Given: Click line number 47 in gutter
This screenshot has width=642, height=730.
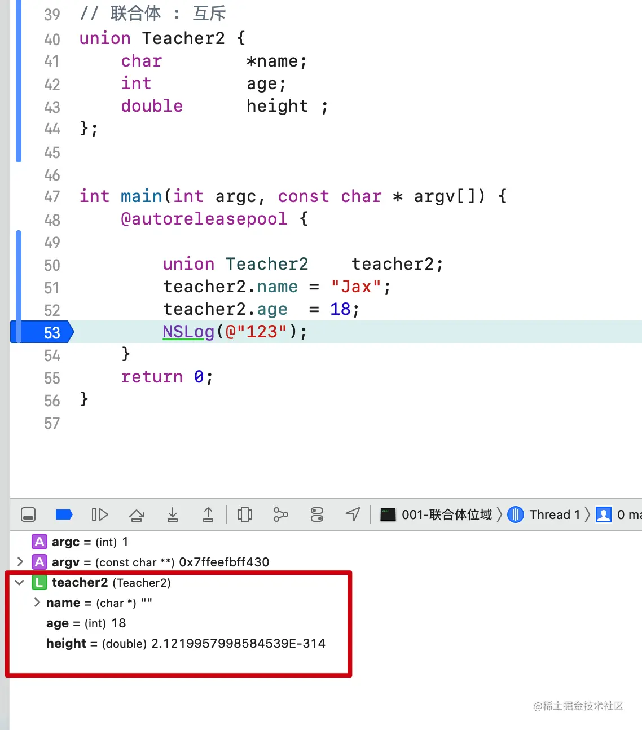Looking at the screenshot, I should tap(52, 197).
